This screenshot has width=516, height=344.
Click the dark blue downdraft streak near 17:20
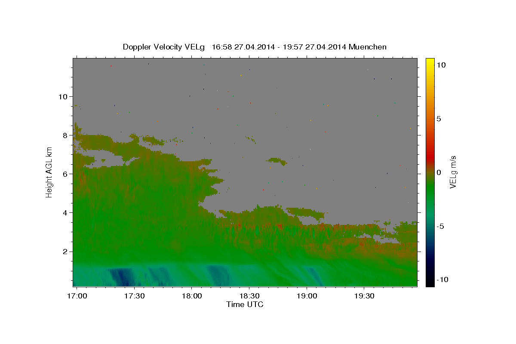click(x=120, y=276)
